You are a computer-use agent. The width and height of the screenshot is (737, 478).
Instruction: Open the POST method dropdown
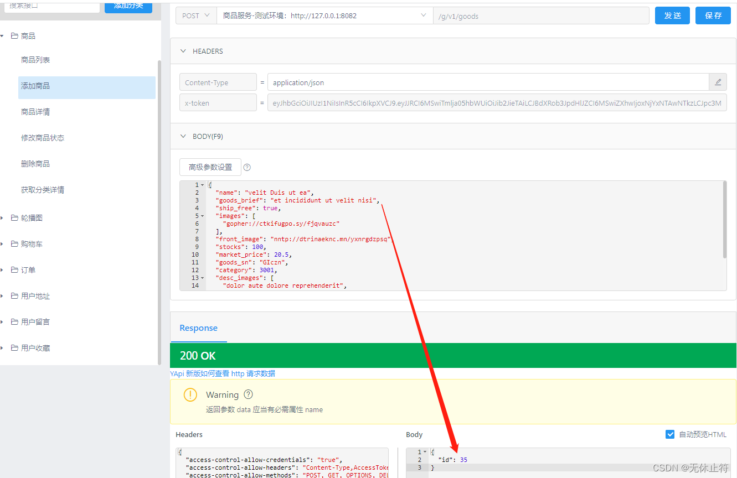(x=196, y=15)
